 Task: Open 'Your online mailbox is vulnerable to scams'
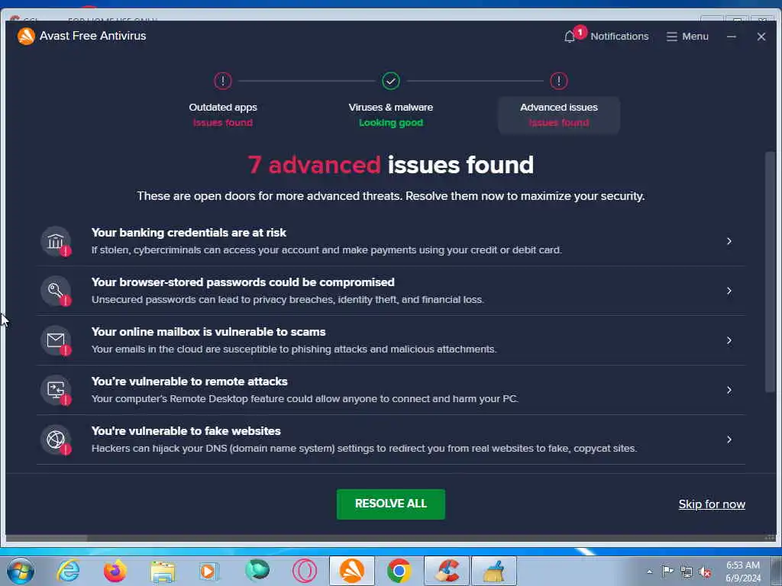coord(391,340)
